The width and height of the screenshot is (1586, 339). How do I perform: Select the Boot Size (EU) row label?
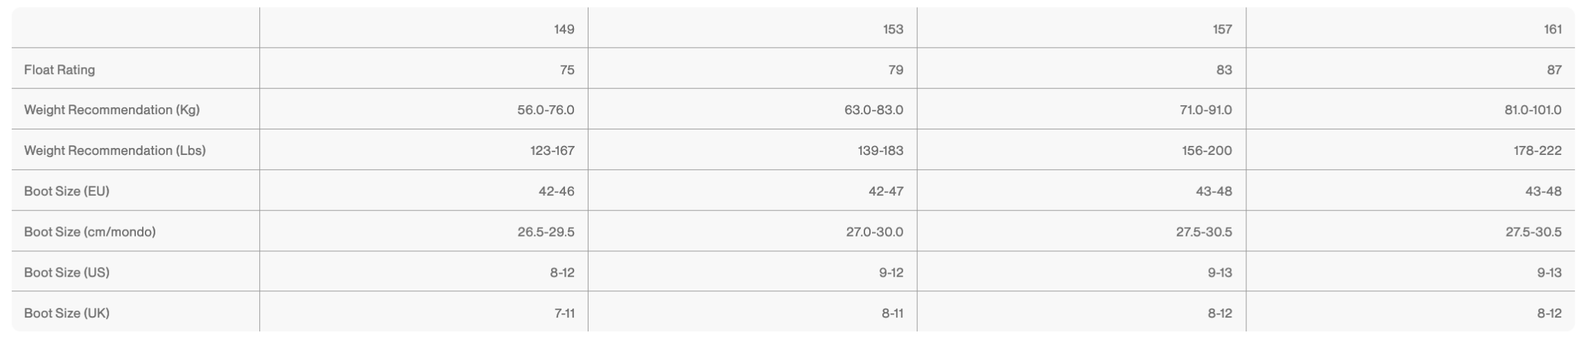click(x=67, y=191)
